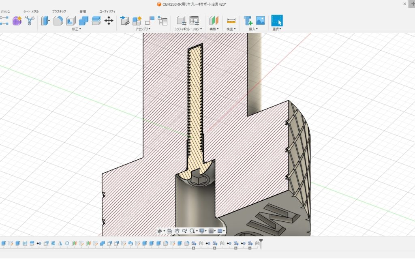Expand the アセンブリ dropdown menu
This screenshot has height=270, width=415.
click(143, 29)
